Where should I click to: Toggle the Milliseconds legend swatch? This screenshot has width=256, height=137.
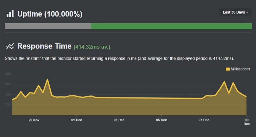pyautogui.click(x=228, y=69)
